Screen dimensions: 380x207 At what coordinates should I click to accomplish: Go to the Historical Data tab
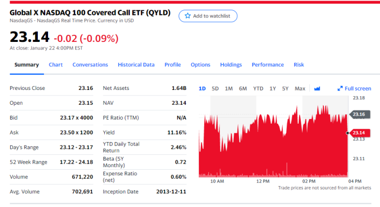point(136,64)
